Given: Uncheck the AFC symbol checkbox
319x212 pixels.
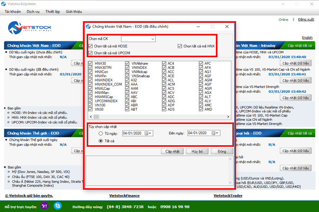Looking at the screenshot, I should coord(201,64).
